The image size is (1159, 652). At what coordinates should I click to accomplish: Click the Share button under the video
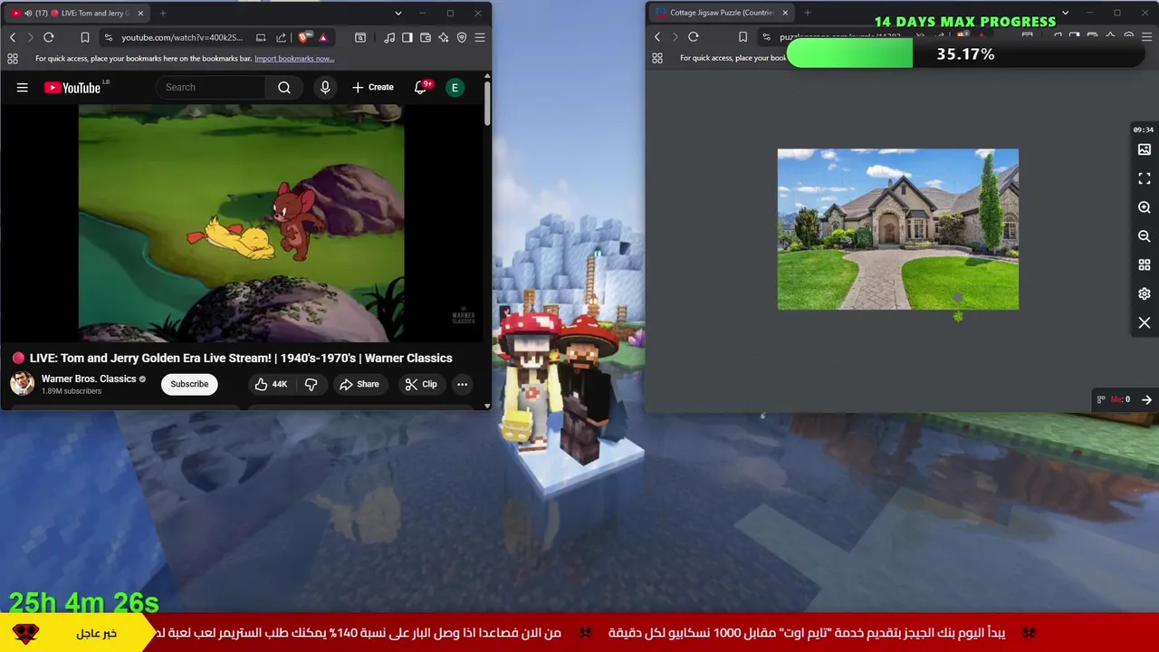tap(359, 384)
